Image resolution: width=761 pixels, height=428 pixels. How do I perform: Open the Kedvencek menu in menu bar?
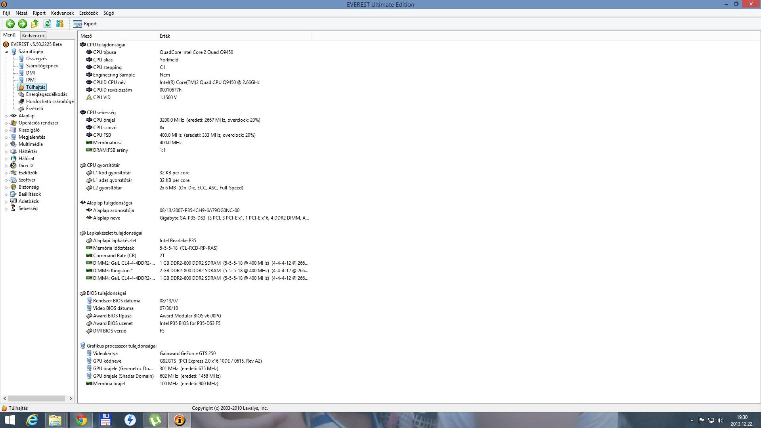[x=62, y=13]
